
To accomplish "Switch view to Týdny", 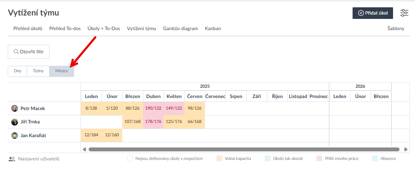I will [x=38, y=71].
